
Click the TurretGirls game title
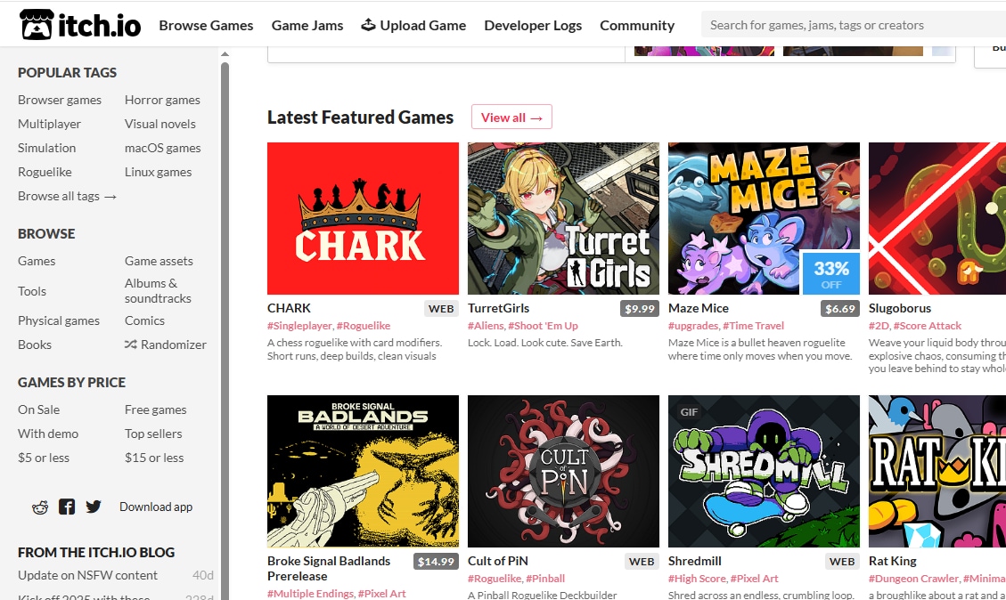(498, 308)
